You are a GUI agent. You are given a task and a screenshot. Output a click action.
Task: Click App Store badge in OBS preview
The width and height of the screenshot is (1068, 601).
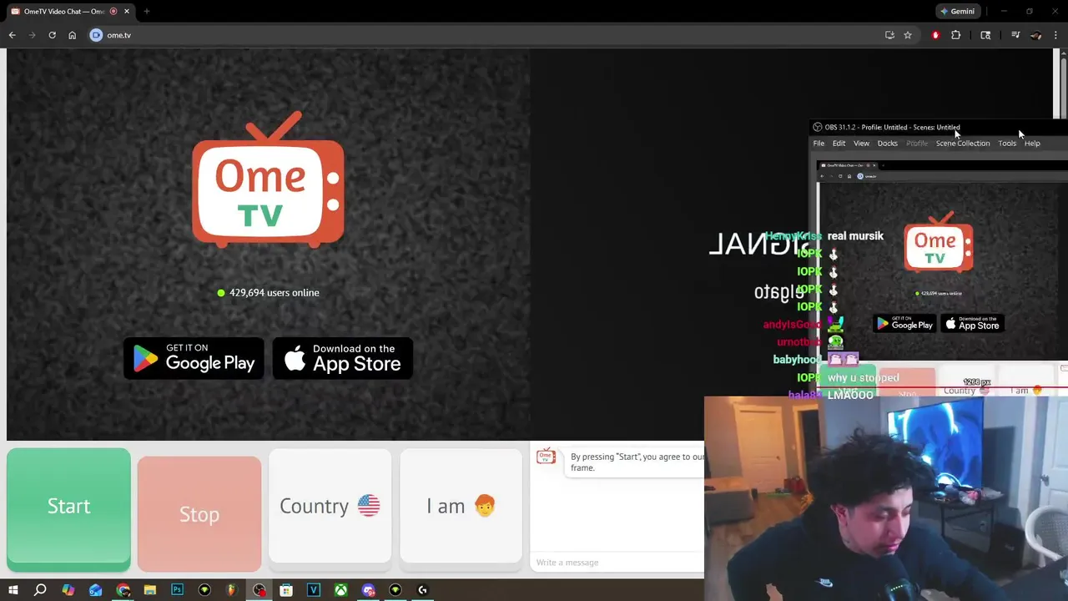(972, 323)
